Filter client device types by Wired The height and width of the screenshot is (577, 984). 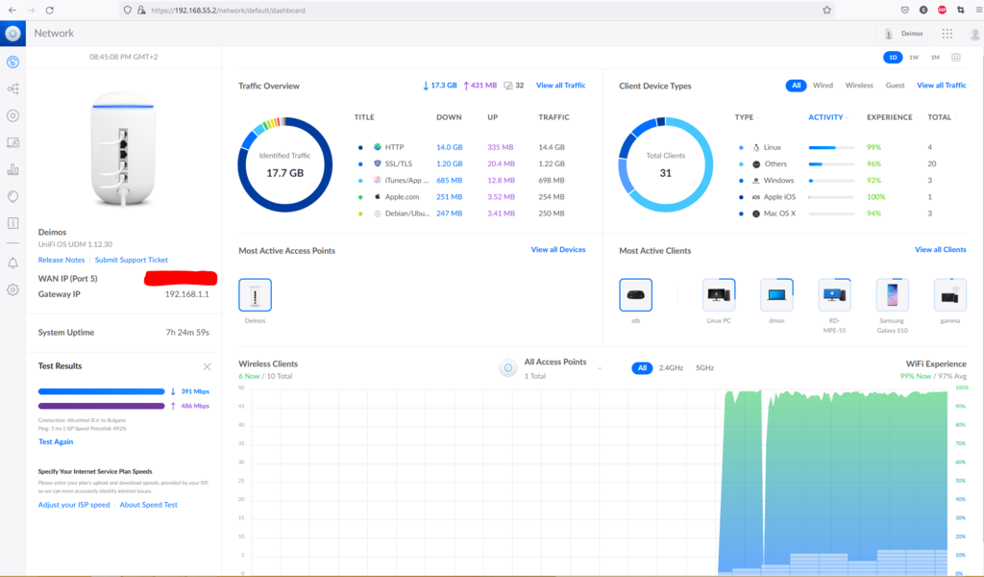pos(823,86)
